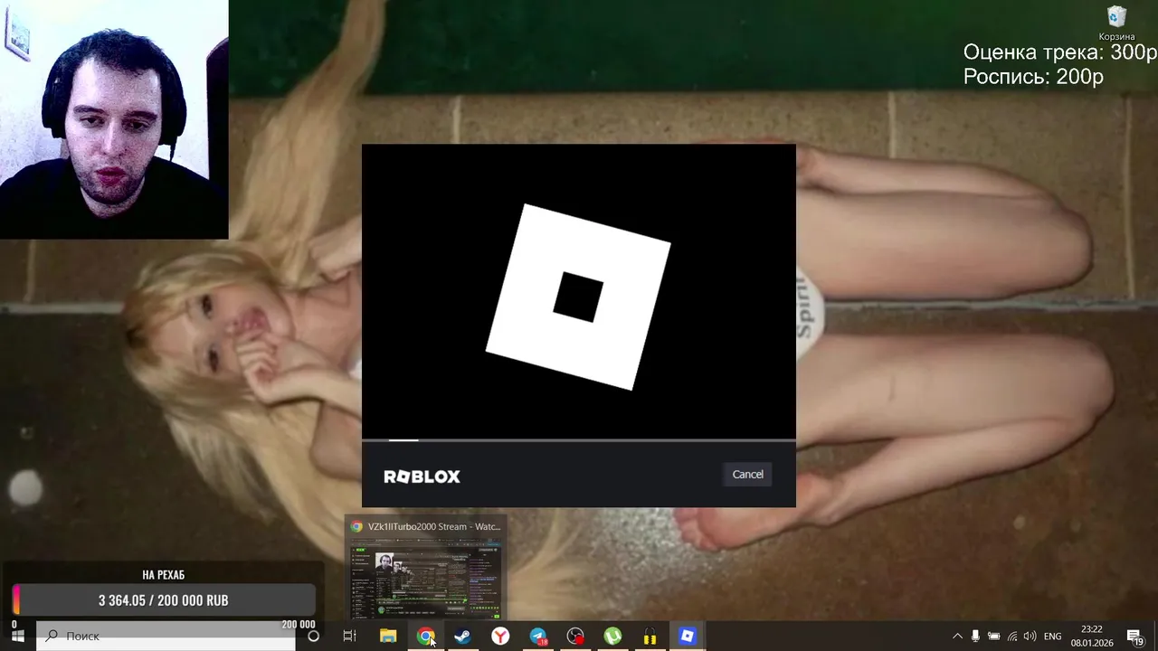This screenshot has width=1158, height=651.
Task: Open the notification center with 19 alerts
Action: click(x=1134, y=637)
